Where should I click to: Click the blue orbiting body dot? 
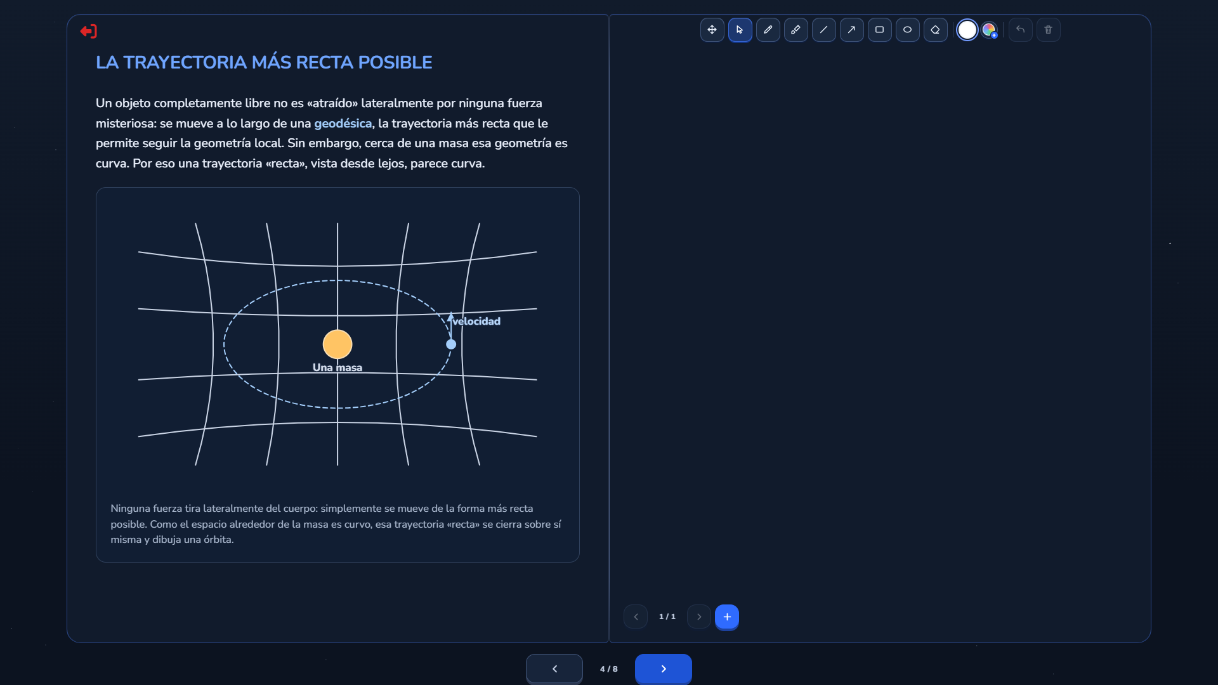click(451, 344)
